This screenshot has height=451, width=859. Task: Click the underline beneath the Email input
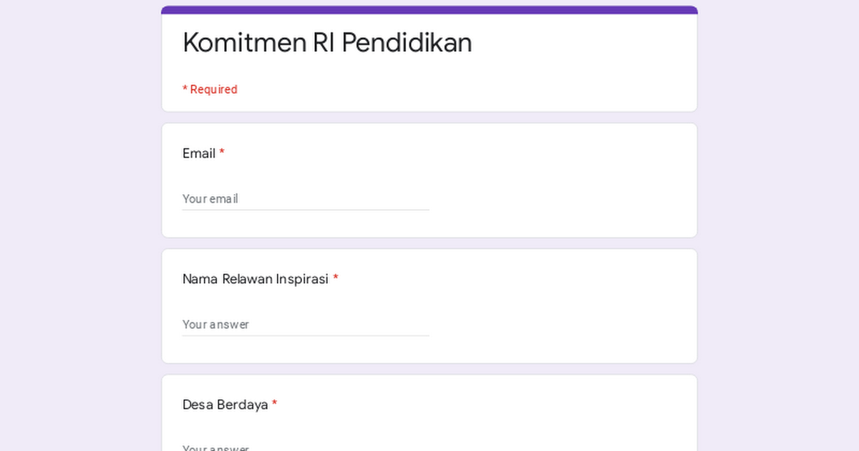[x=306, y=209]
